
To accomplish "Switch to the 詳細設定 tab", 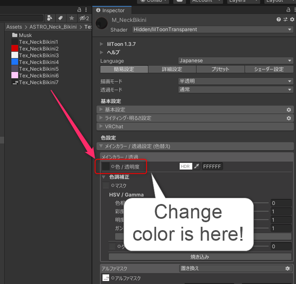I will [172, 69].
